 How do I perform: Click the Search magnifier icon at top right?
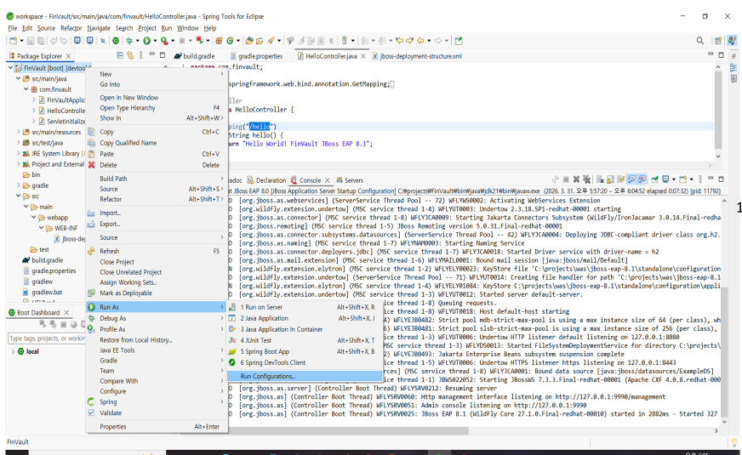click(700, 41)
